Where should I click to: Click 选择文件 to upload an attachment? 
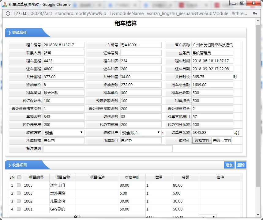tap(202, 140)
